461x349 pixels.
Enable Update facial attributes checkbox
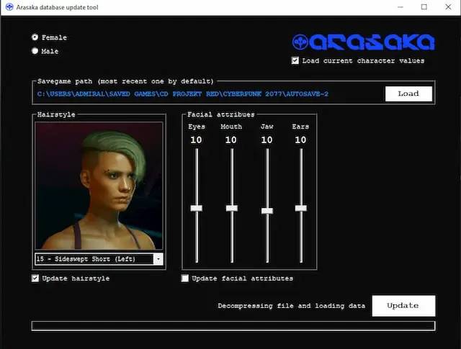click(185, 278)
